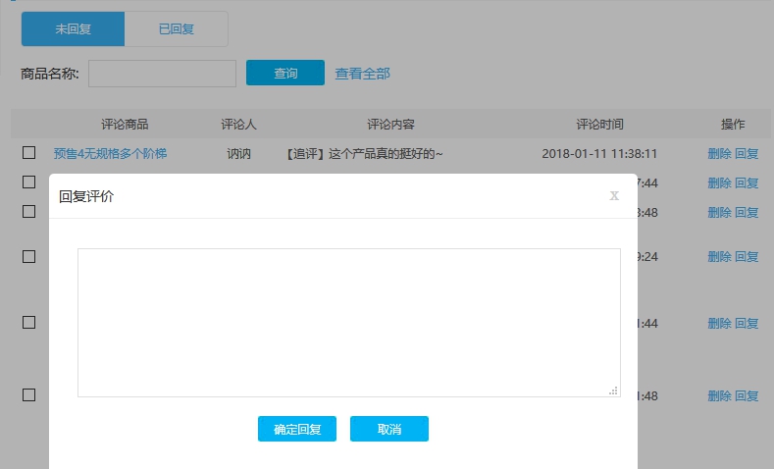Close the 回复评价 dialog with the X
Screen dimensions: 774x469
coord(614,195)
